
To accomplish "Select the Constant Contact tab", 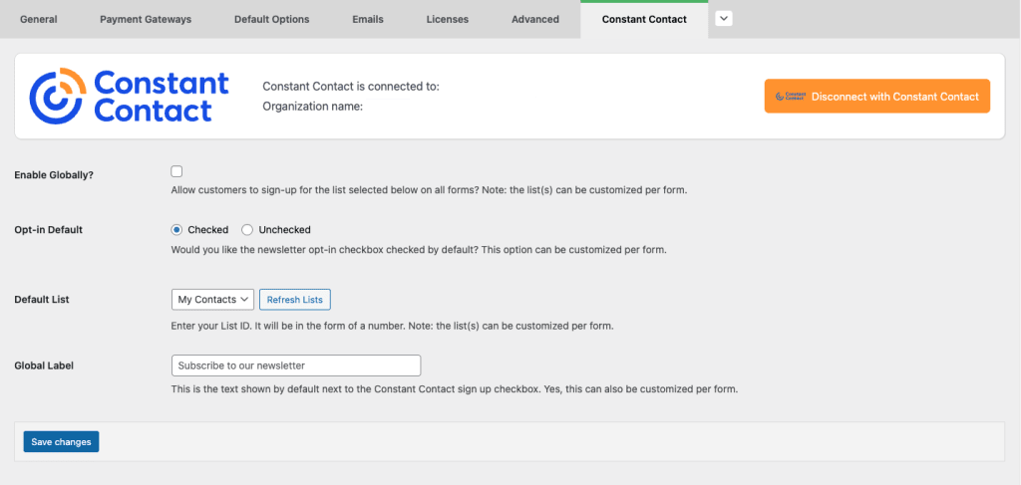I will (644, 20).
